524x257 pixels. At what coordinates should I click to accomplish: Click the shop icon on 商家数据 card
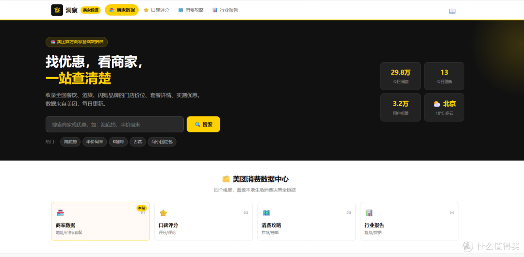tap(60, 213)
